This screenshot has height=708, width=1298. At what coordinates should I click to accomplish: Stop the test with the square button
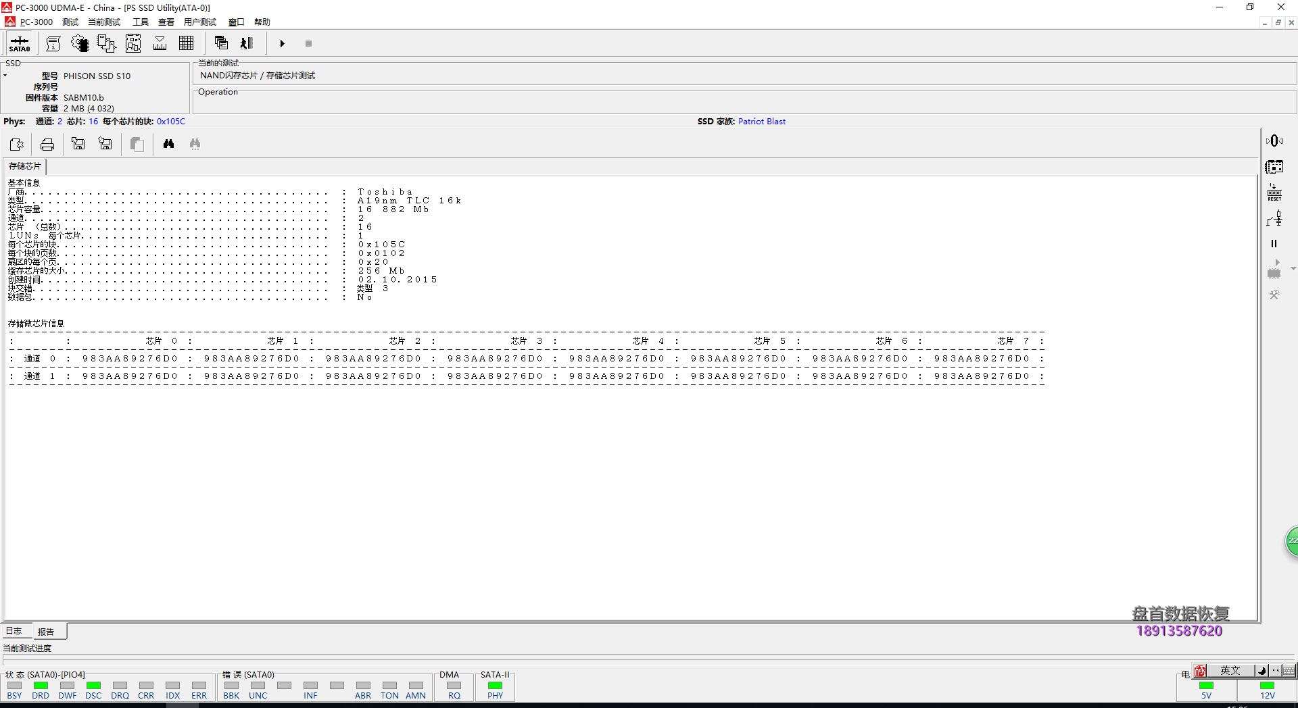pyautogui.click(x=308, y=44)
